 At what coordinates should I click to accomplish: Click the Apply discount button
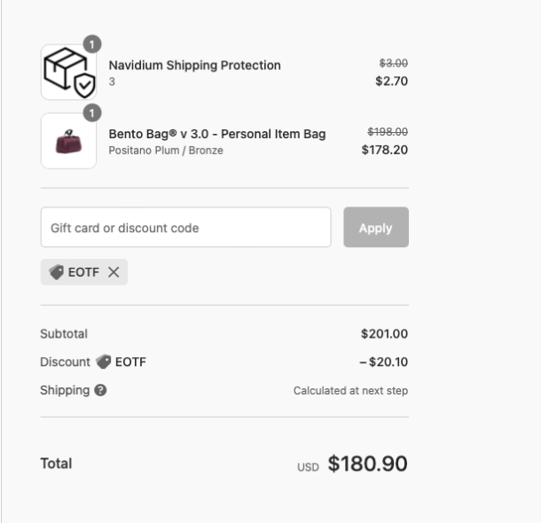click(x=375, y=228)
